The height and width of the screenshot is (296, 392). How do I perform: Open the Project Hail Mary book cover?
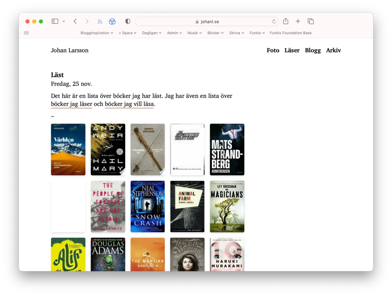108,150
